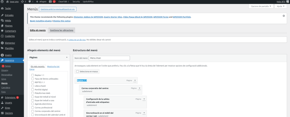Show the 'Mostra-ho tot' pages tab
The height and width of the screenshot is (117, 290).
click(53, 67)
